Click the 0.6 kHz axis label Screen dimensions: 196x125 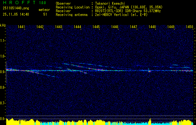(2, 119)
